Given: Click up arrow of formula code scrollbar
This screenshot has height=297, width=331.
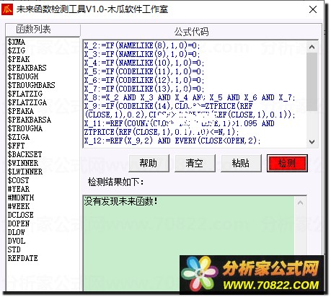Looking at the screenshot, I should tap(312, 47).
